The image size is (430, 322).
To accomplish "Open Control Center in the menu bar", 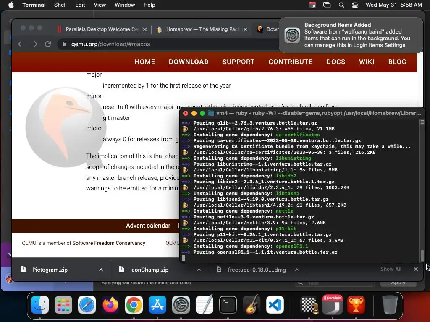I will tap(355, 5).
